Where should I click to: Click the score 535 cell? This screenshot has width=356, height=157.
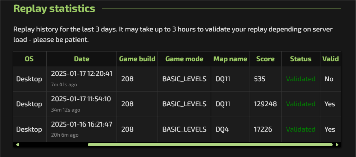[260, 79]
